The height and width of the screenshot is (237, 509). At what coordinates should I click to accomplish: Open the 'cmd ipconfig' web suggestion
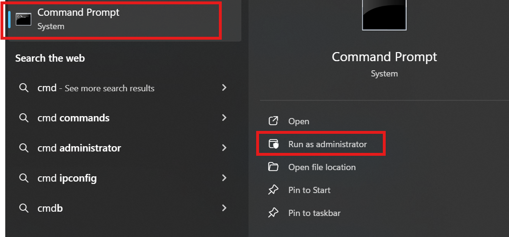click(125, 178)
